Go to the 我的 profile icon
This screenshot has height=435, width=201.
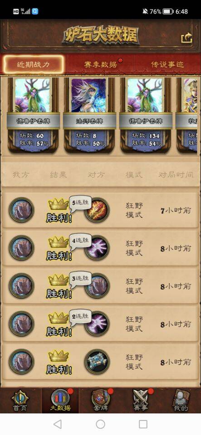[x=181, y=400]
